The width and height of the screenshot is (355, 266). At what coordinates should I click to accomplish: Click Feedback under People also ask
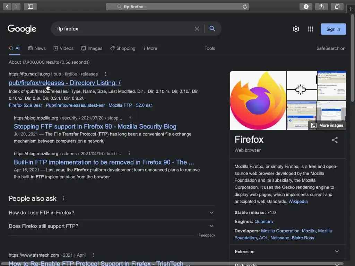click(x=207, y=235)
